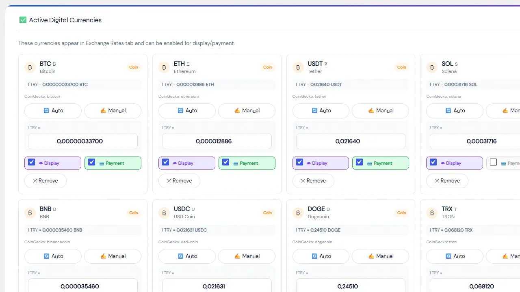Set Bitcoin rate to Auto
This screenshot has height=292, width=520.
coord(53,111)
